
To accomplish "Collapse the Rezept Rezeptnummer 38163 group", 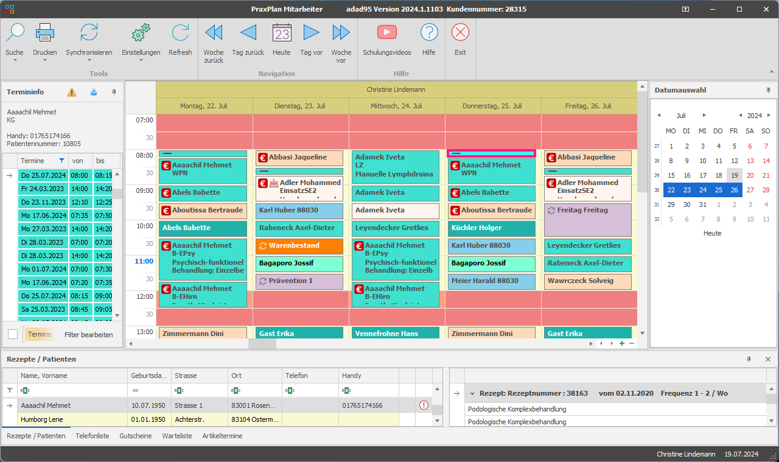I will click(x=472, y=393).
